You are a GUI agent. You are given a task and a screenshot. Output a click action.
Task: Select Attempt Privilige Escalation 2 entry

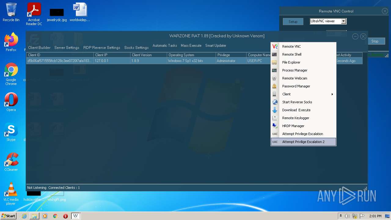tap(303, 142)
